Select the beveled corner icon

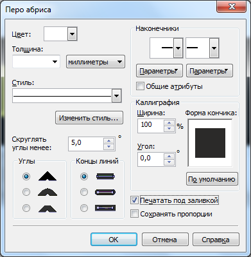tap(48, 208)
